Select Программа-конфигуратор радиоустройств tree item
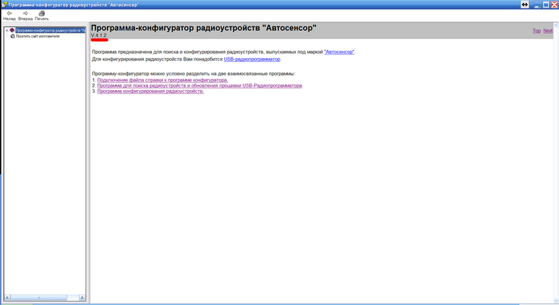The image size is (559, 305). pos(50,31)
